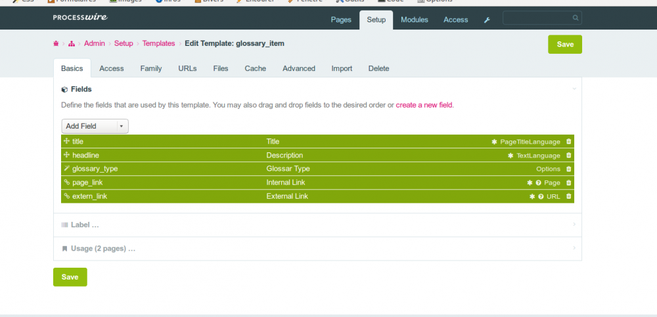Expand the Label section
This screenshot has width=657, height=317.
84,225
